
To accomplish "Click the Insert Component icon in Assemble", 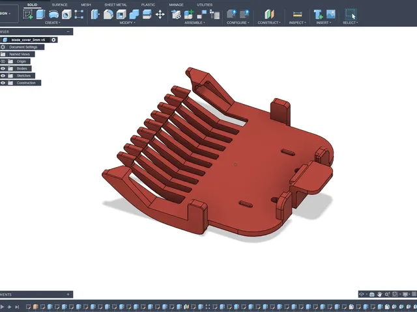I will 176,14.
